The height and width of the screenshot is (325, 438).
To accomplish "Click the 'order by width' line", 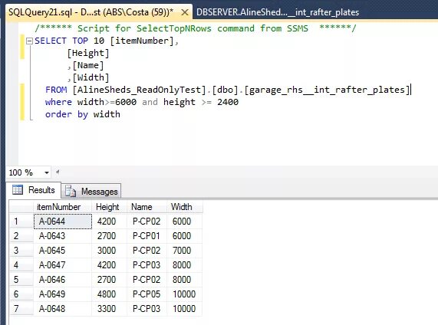I will (83, 114).
